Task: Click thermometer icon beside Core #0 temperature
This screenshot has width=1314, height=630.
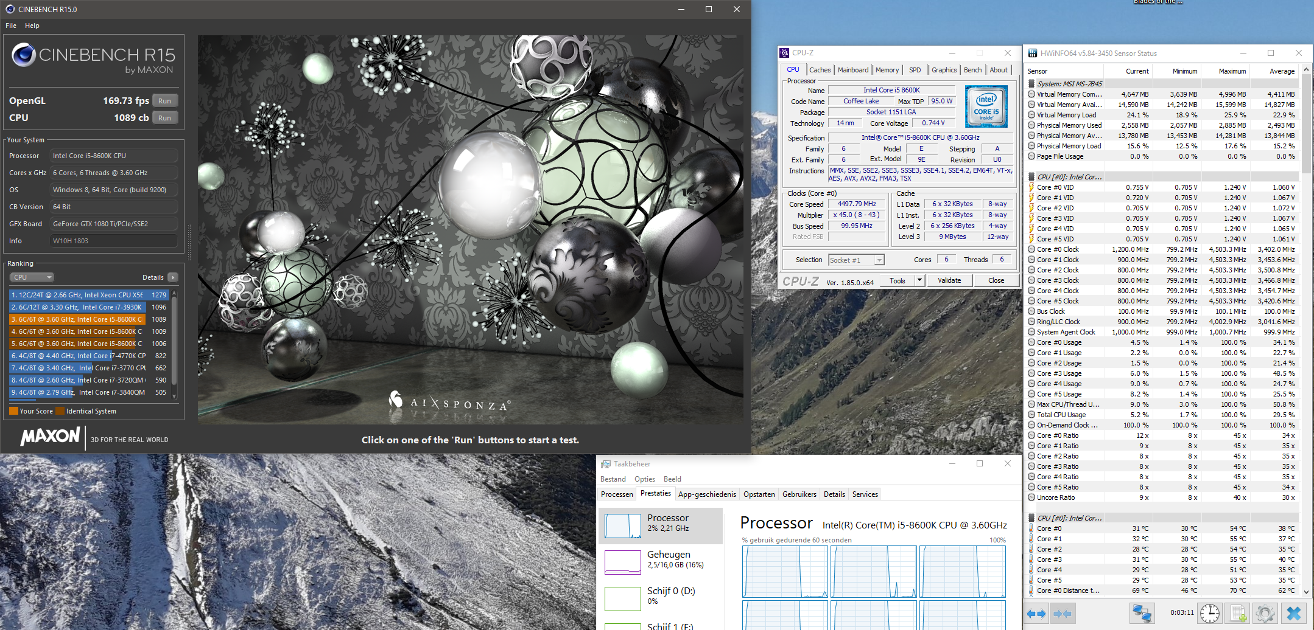Action: [1031, 528]
